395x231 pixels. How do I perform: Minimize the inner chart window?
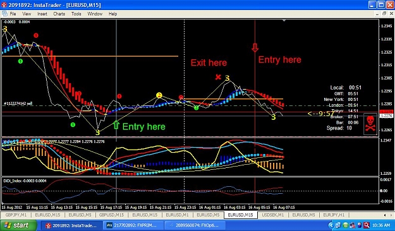coord(377,14)
